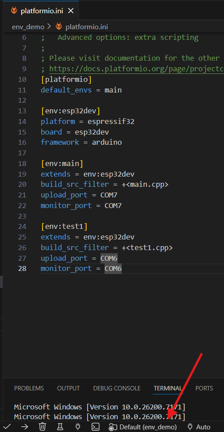This screenshot has width=224, height=432.
Task: Click the 'Please visit documentation' comment line
Action: (x=130, y=58)
